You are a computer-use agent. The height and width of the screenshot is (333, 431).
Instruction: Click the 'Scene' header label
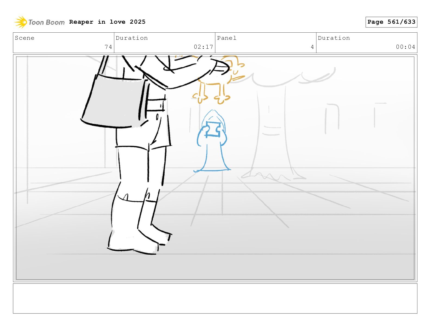[x=25, y=38]
